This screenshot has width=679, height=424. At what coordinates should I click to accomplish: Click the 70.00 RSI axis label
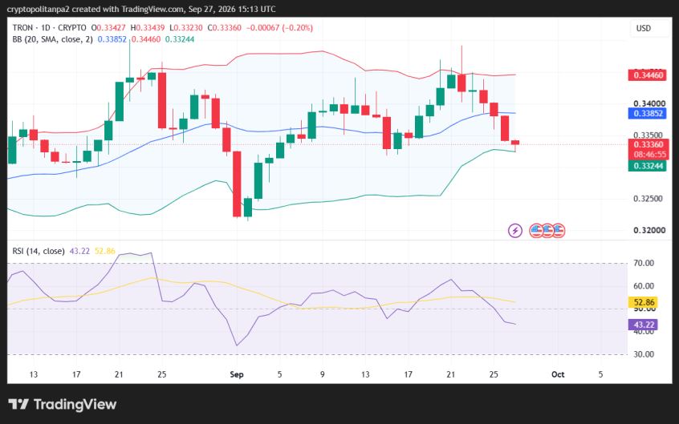644,263
